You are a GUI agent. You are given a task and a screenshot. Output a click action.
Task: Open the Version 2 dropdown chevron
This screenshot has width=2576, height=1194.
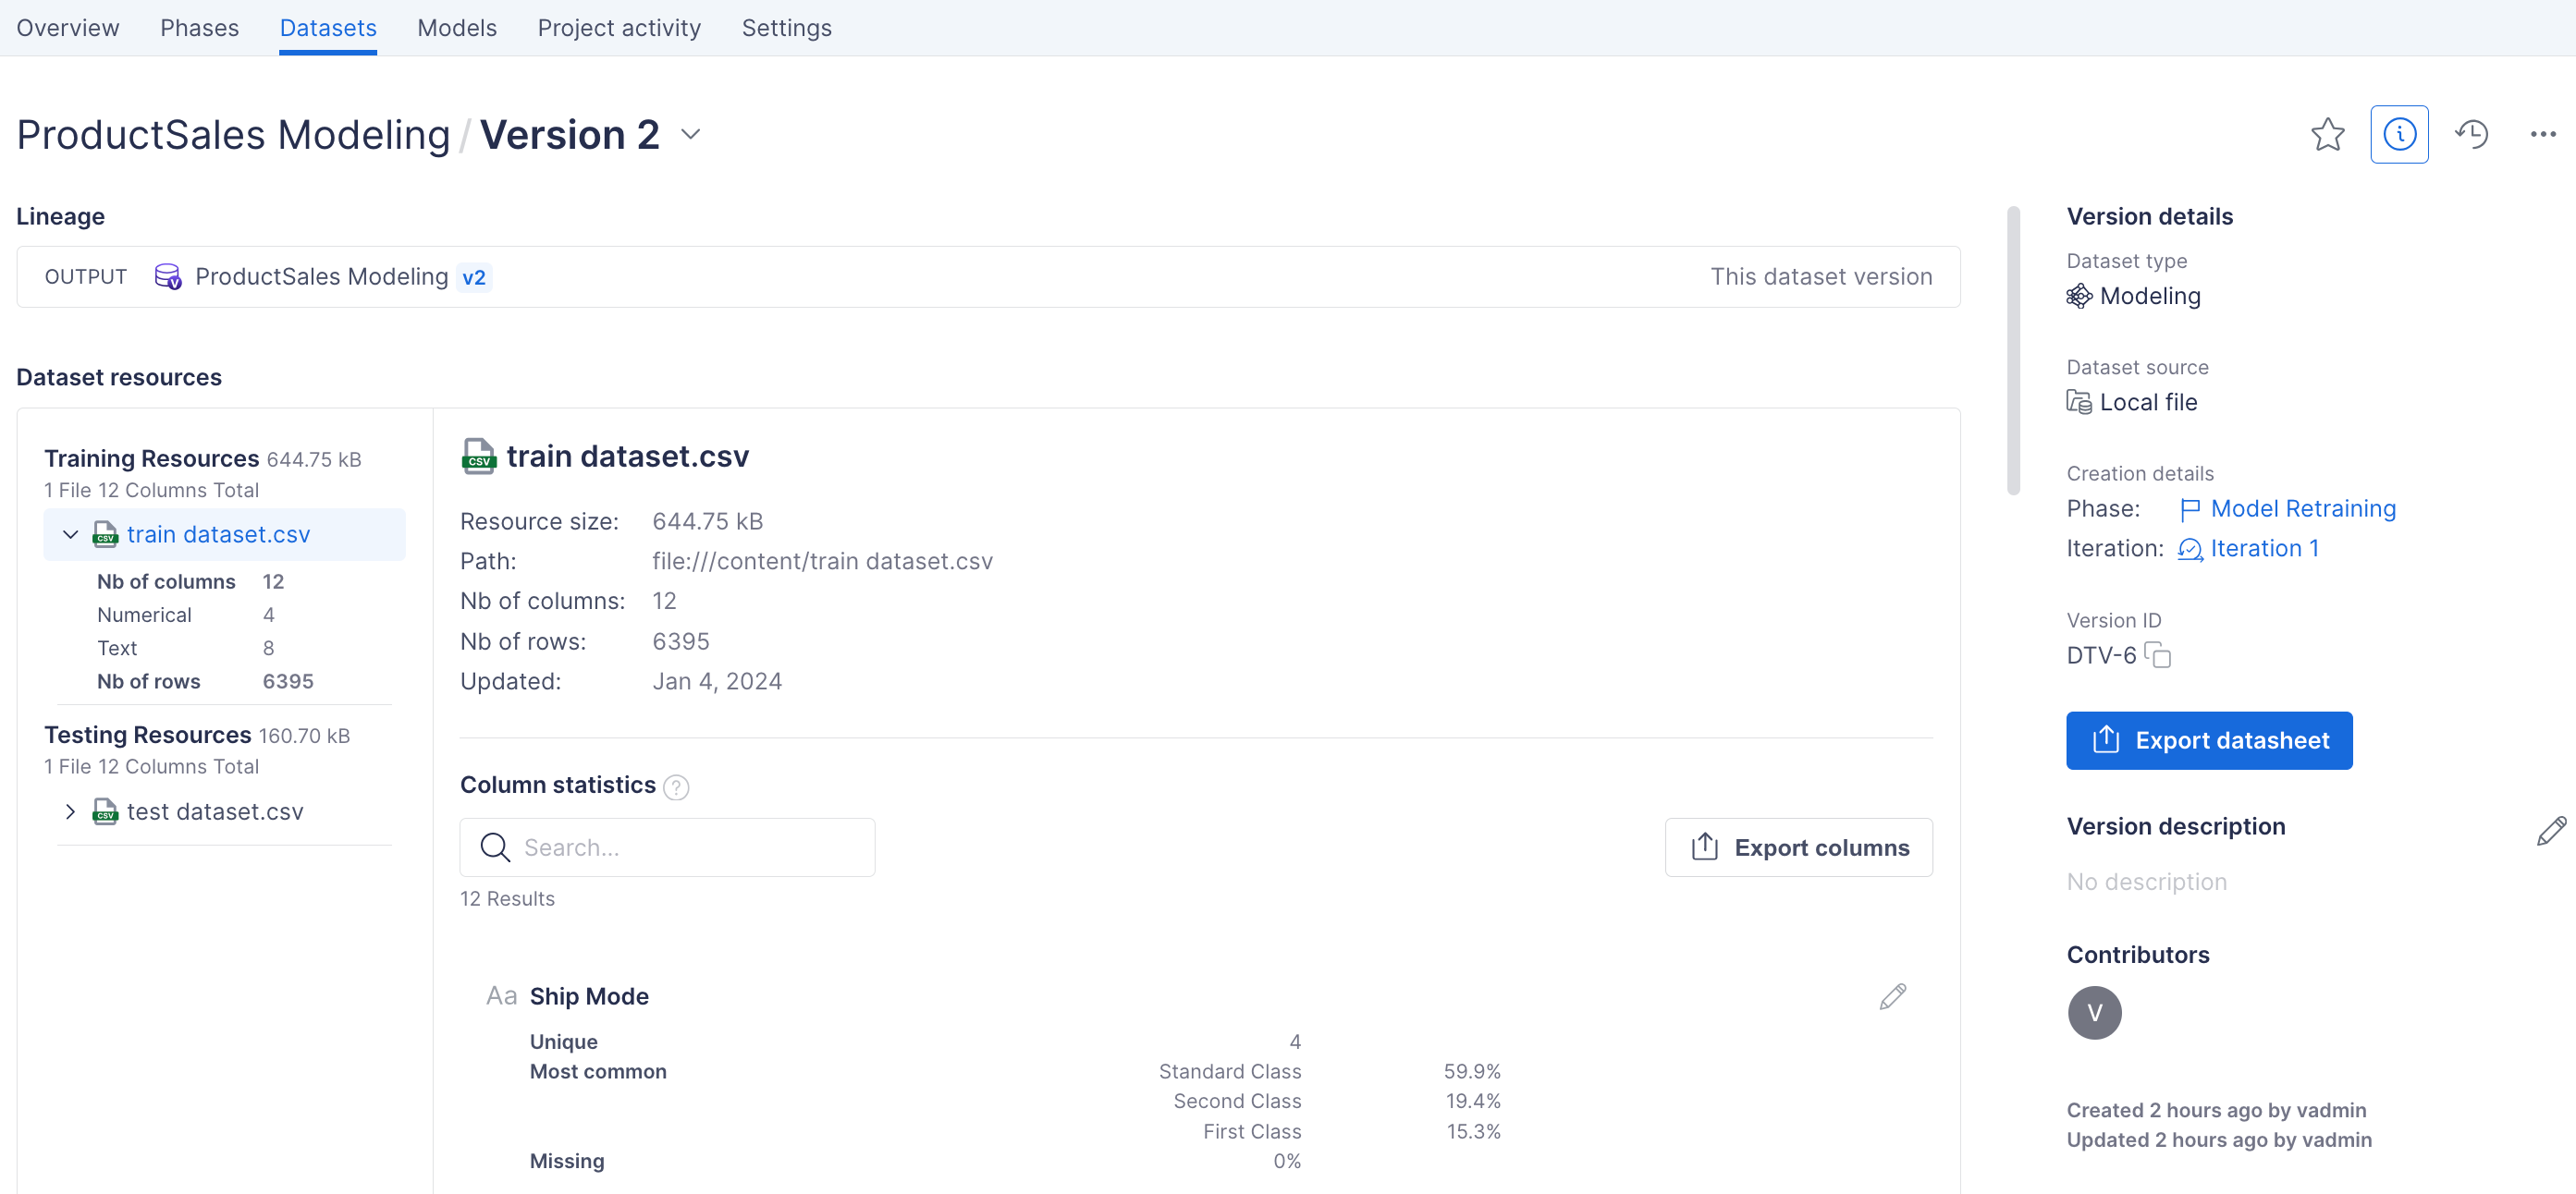(690, 134)
